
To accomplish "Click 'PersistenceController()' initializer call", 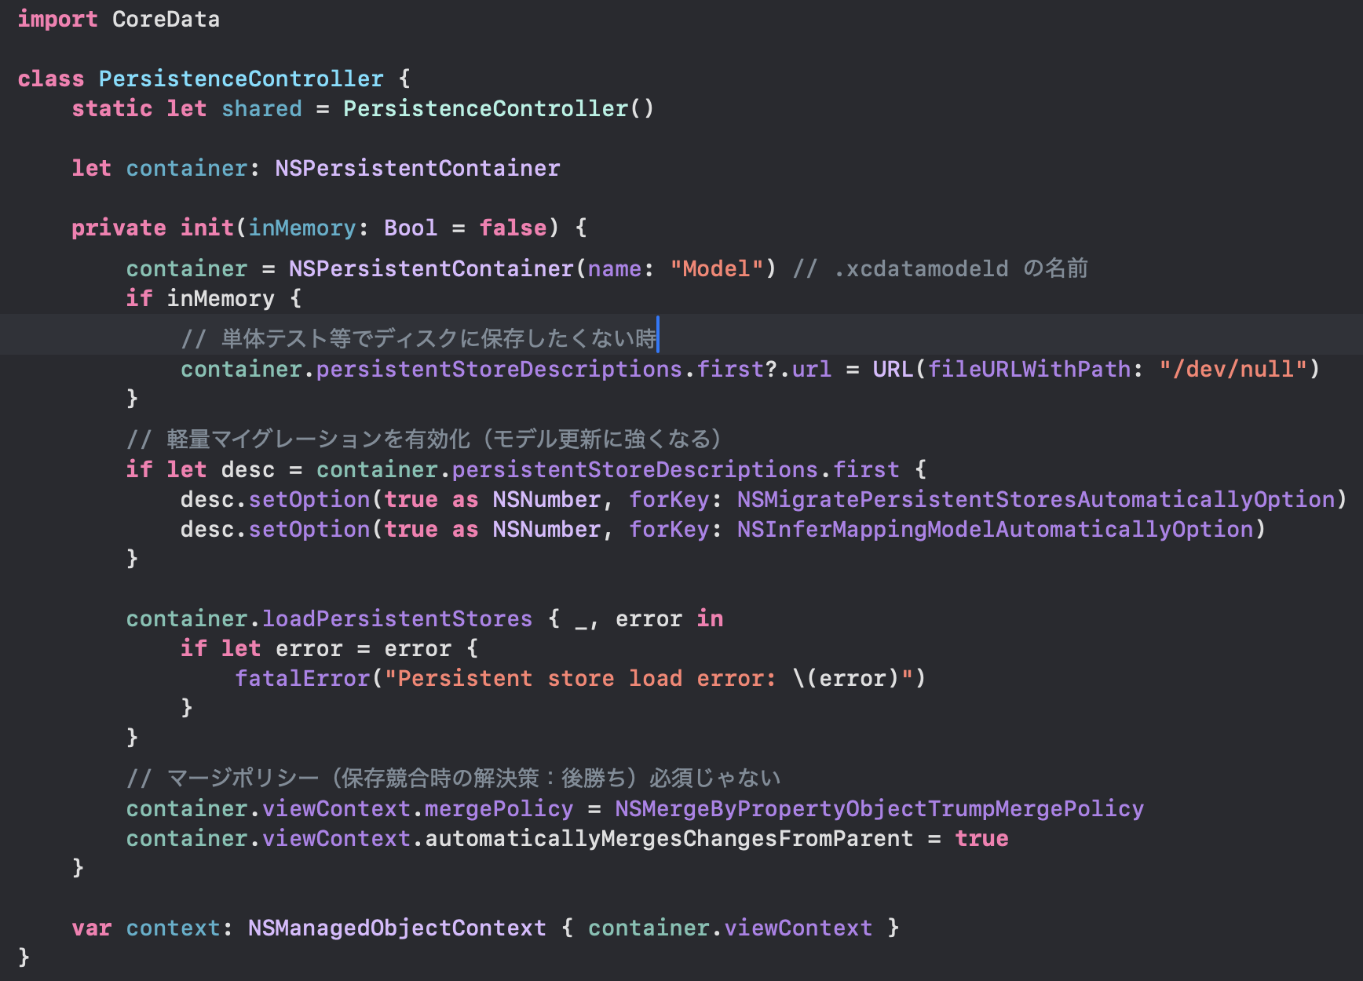I will [499, 108].
